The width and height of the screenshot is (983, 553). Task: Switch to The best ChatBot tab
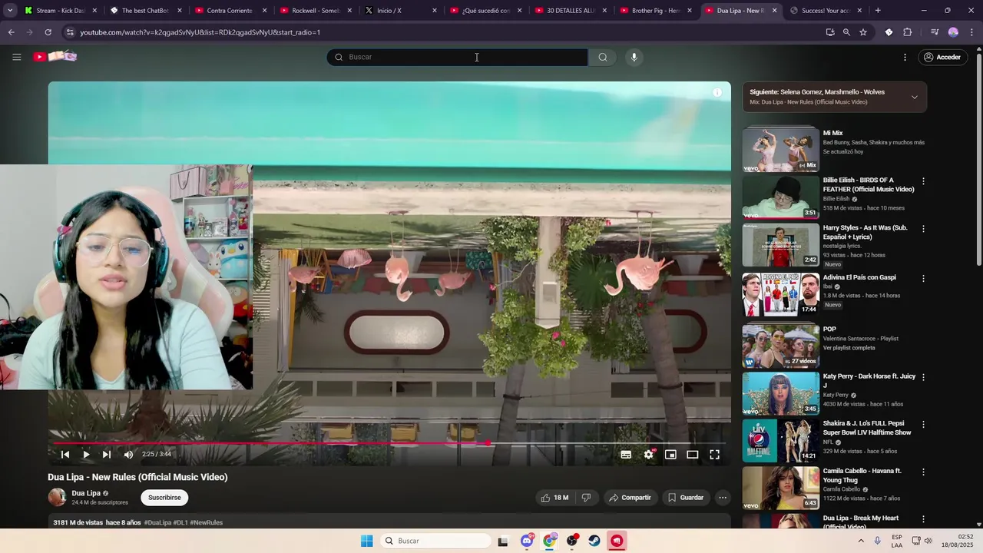pos(146,11)
